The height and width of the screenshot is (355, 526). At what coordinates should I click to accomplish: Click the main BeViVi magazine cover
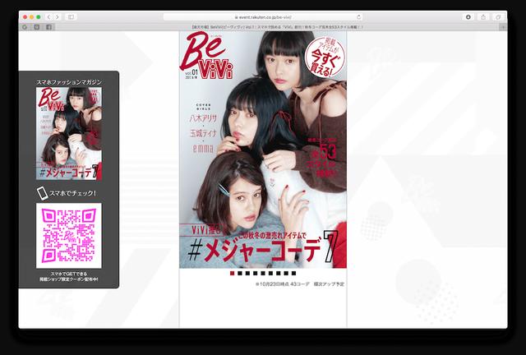pos(263,150)
